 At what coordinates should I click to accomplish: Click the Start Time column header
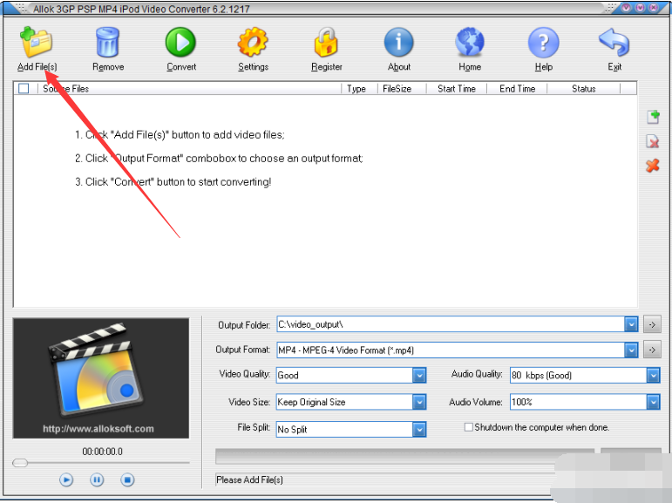click(x=457, y=88)
